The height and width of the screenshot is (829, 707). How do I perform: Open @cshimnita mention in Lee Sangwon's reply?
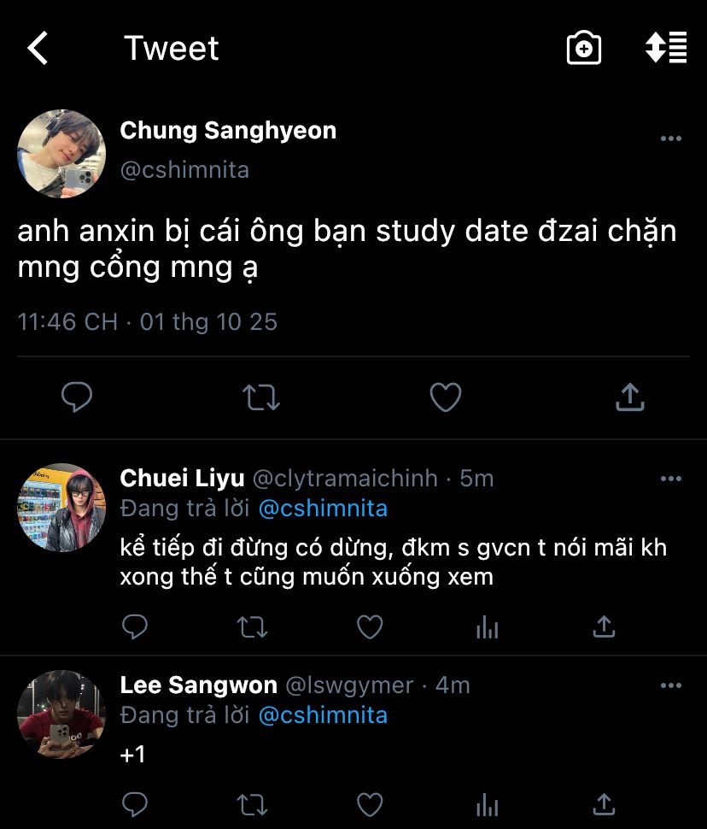coord(322,715)
